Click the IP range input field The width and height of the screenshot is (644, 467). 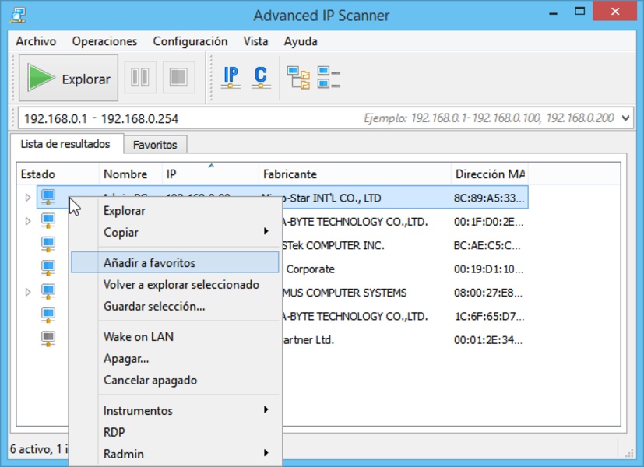(x=187, y=118)
